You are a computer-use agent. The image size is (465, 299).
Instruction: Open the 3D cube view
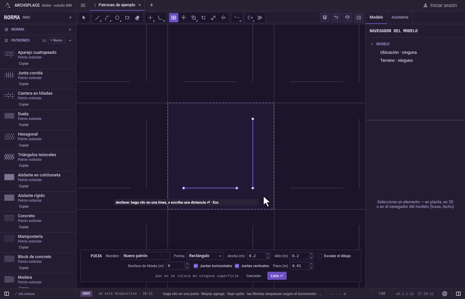(347, 18)
